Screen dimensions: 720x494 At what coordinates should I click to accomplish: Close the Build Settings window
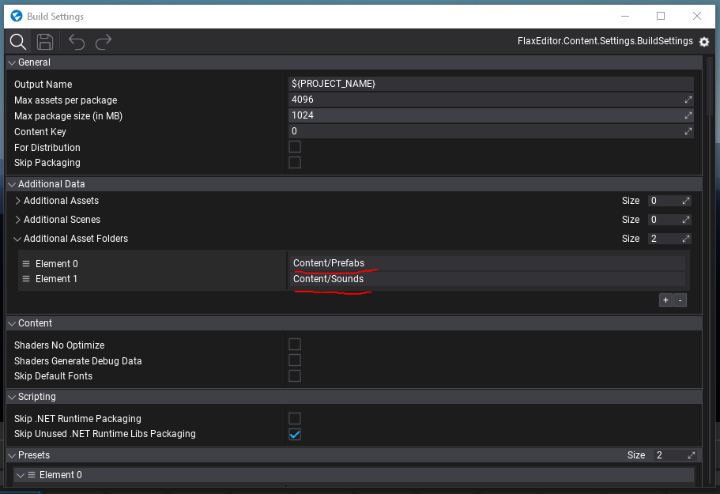click(x=697, y=16)
